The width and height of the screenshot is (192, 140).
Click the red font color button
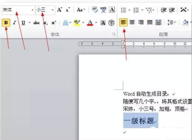point(90,23)
